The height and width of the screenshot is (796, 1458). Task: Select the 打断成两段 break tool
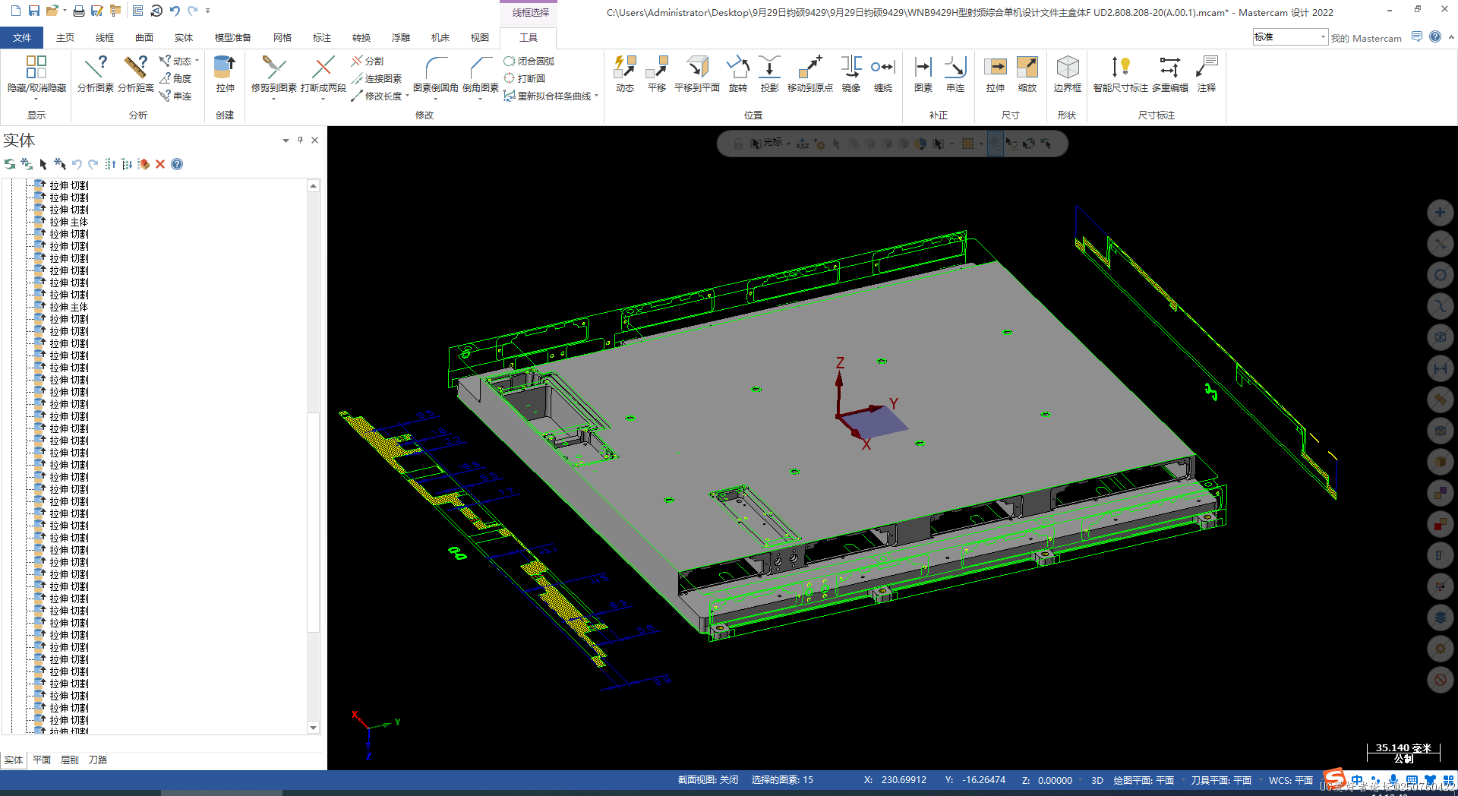click(x=323, y=75)
